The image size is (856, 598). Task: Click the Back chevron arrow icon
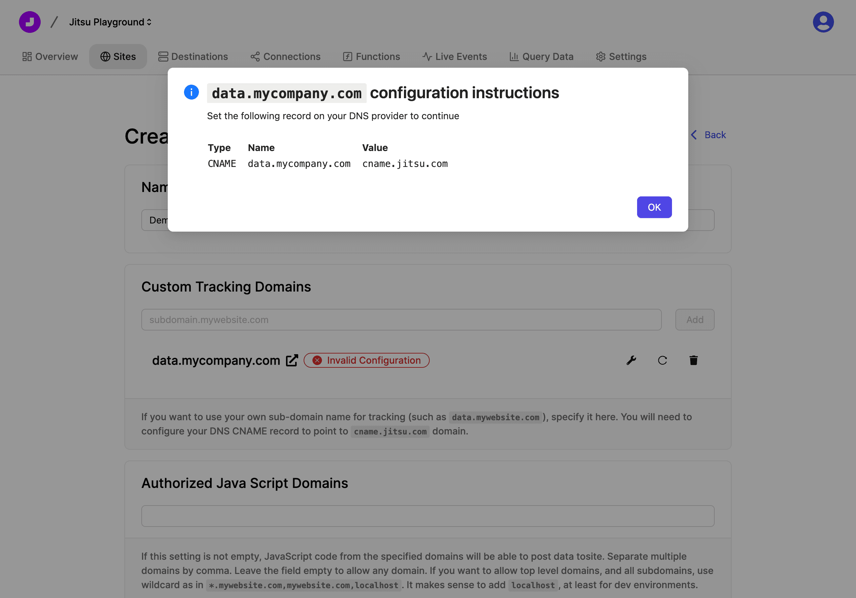[x=694, y=135]
